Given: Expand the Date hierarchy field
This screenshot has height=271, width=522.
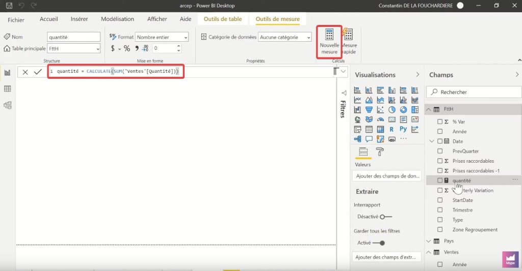Looking at the screenshot, I should pos(432,141).
